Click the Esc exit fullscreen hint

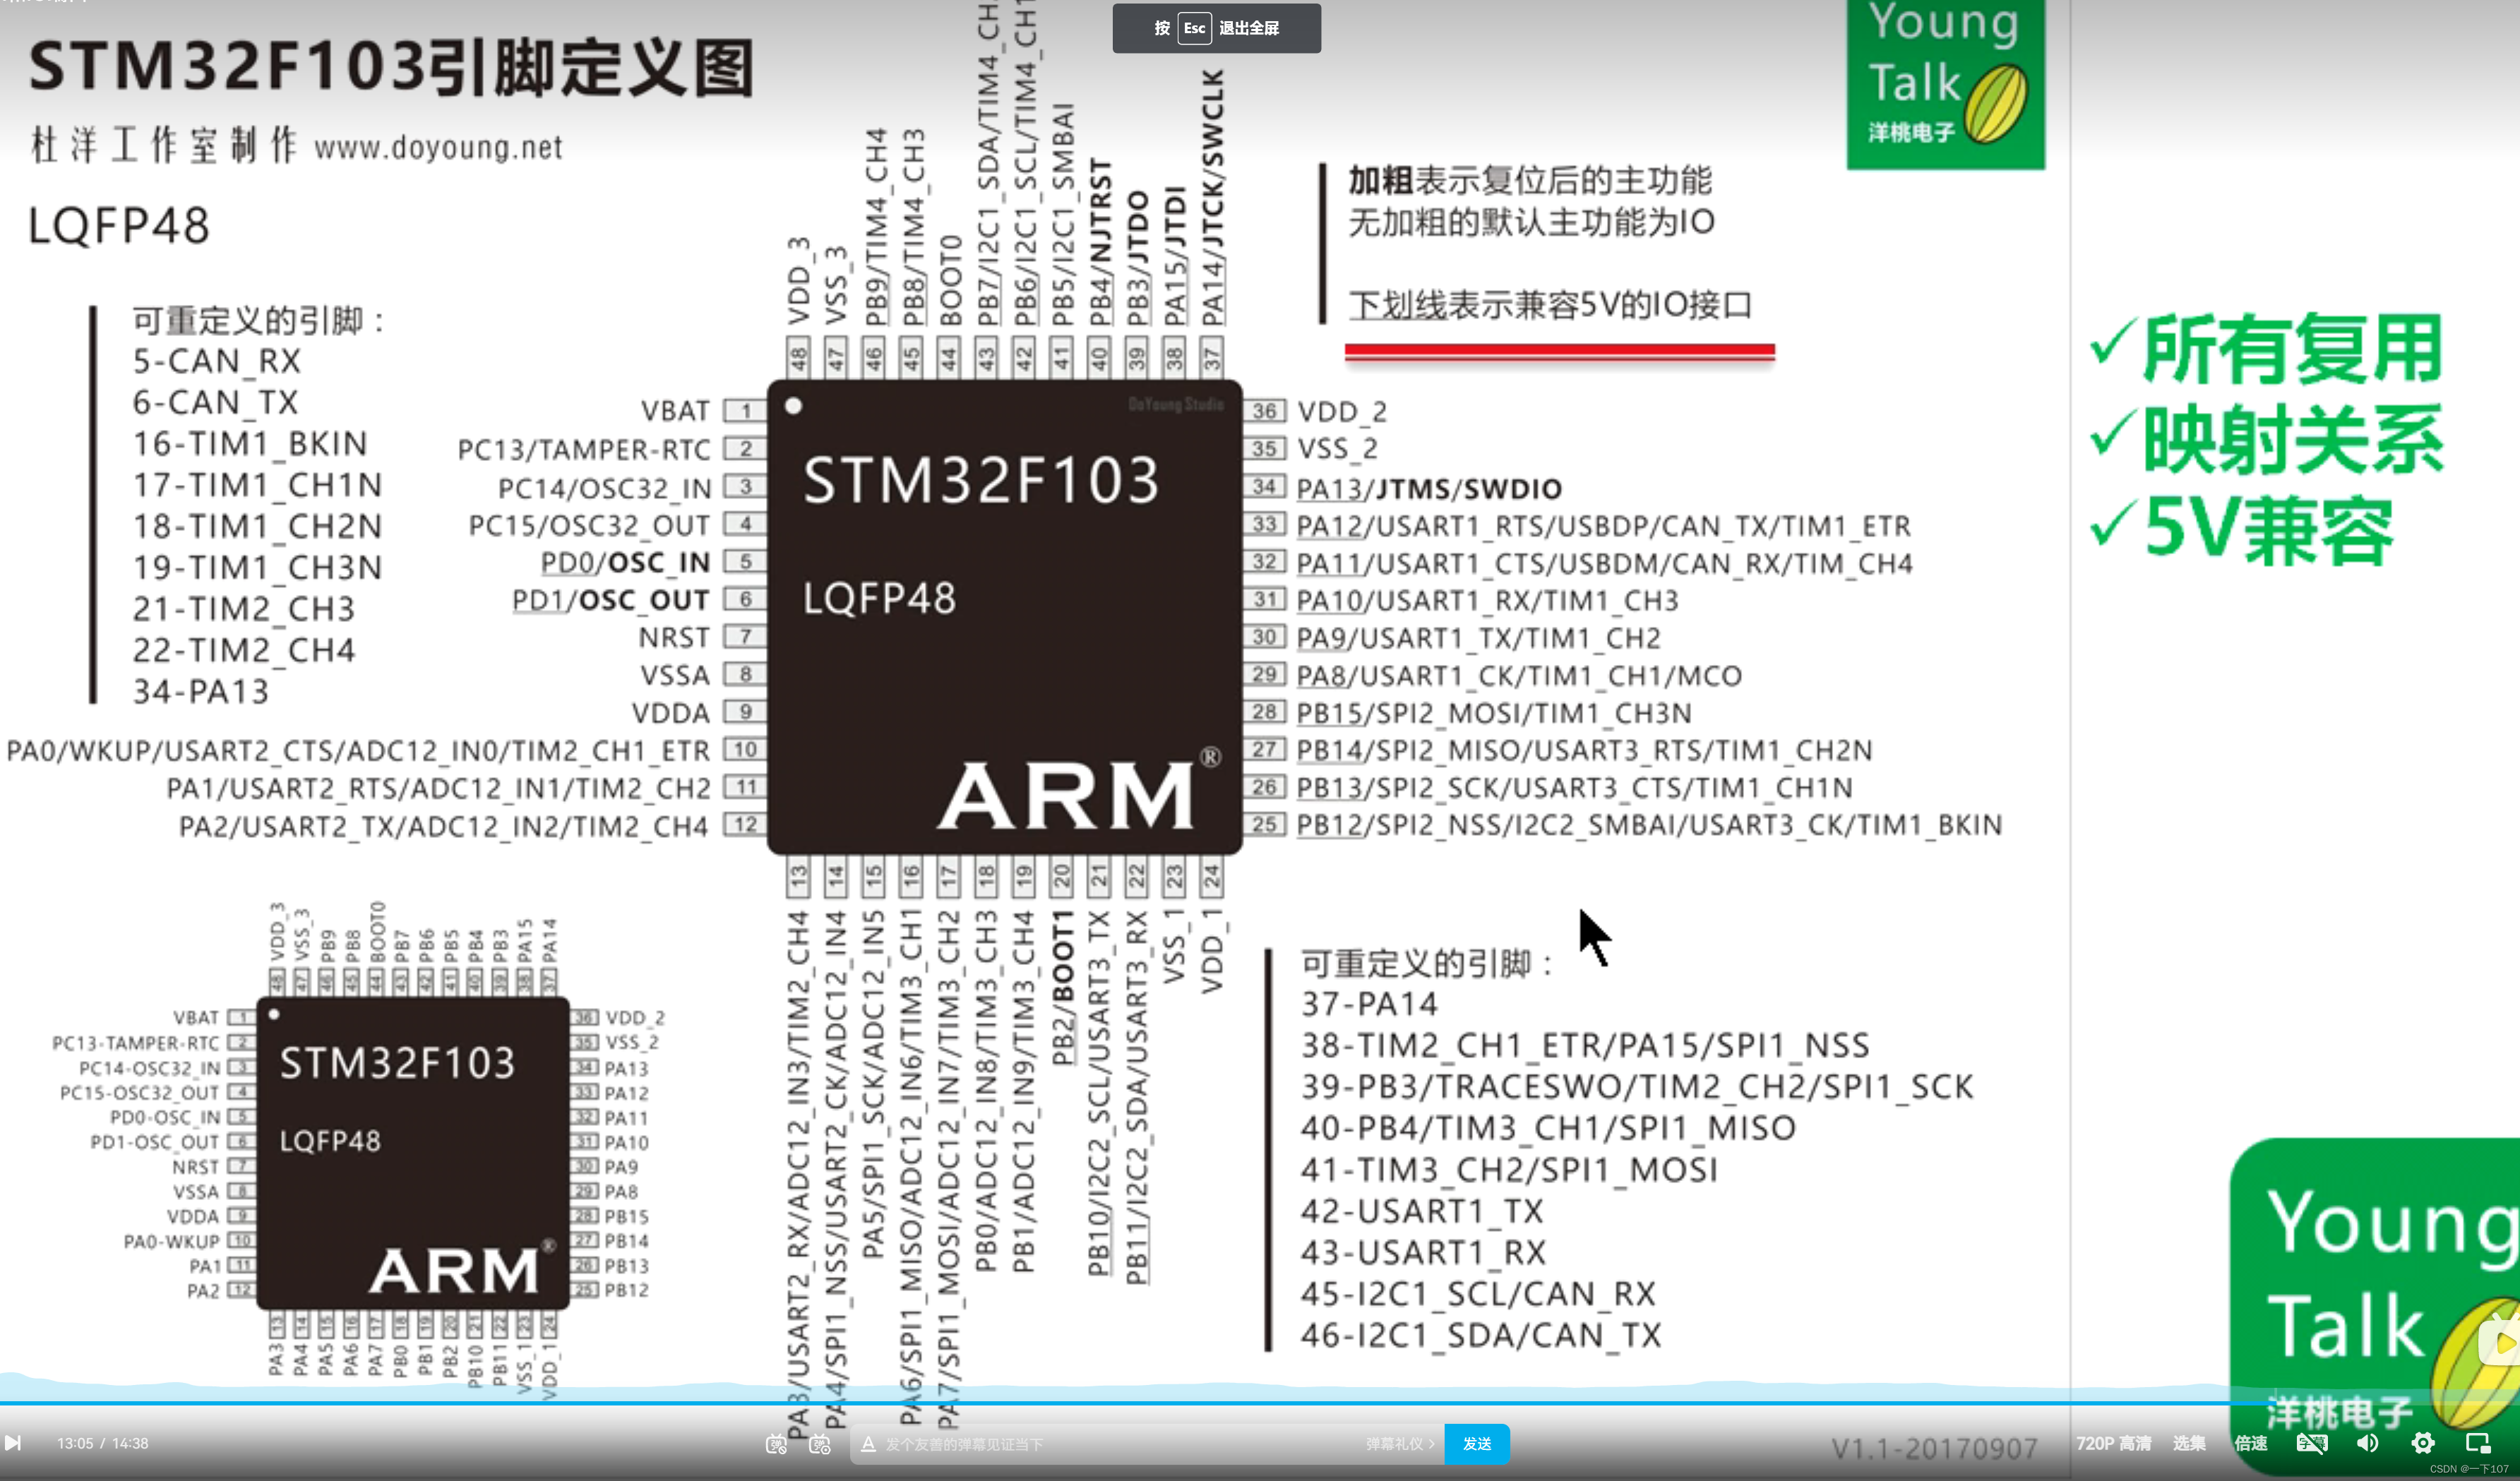coord(1216,28)
